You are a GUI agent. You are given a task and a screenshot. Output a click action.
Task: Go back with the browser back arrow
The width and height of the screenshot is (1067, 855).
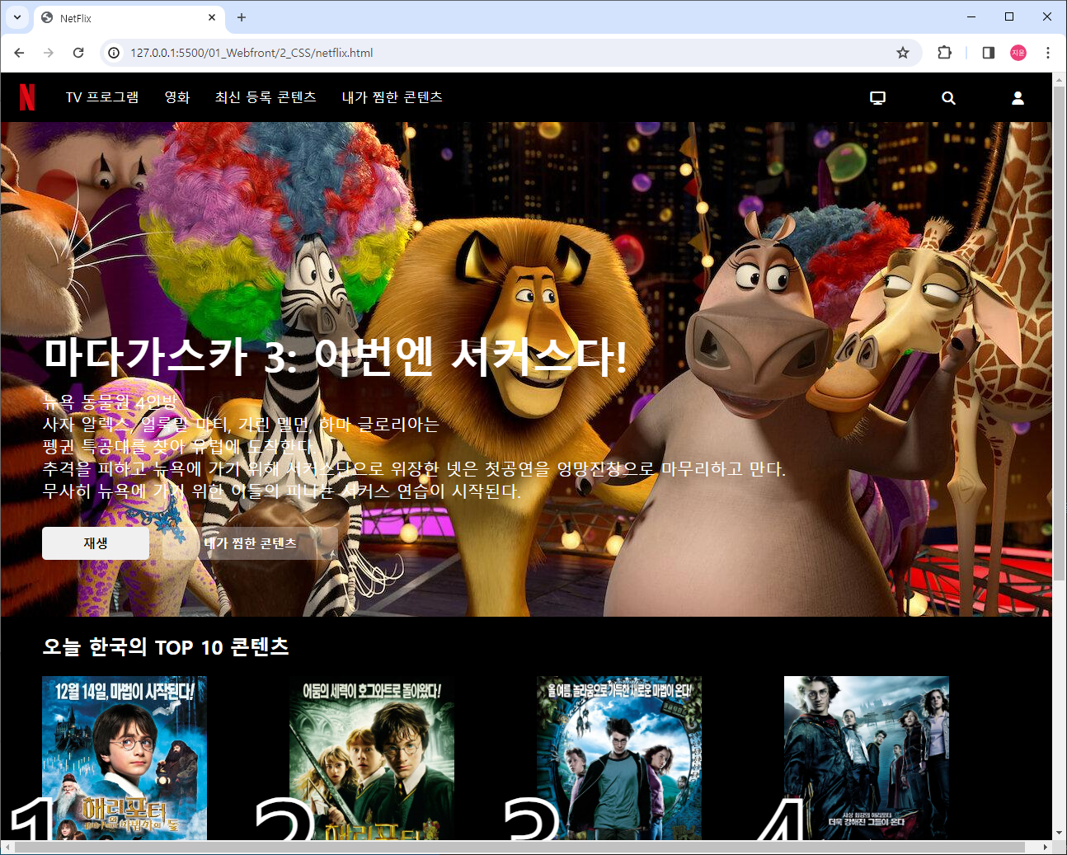click(x=19, y=53)
